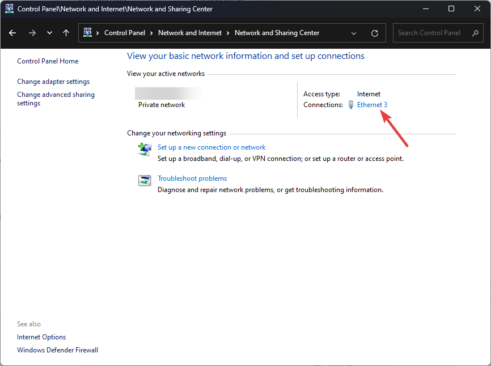Expand chevron after Control Panel breadcrumb
Screen dimensions: 491x366
(151, 33)
